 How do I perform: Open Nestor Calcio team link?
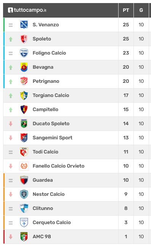[x=48, y=194]
